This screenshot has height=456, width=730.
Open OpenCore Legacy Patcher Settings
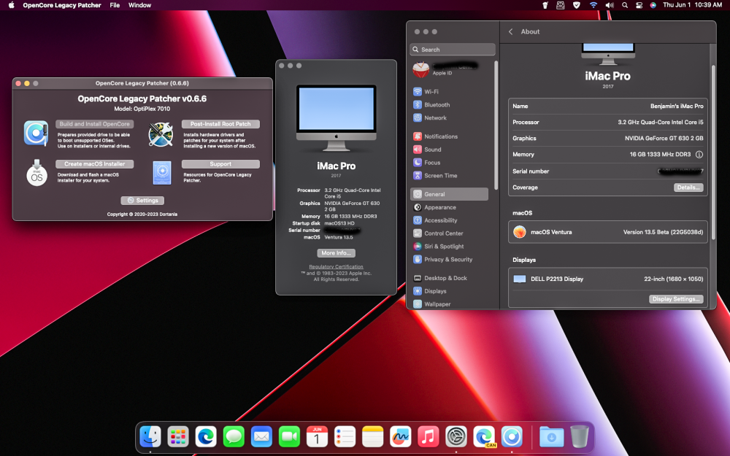(x=142, y=200)
